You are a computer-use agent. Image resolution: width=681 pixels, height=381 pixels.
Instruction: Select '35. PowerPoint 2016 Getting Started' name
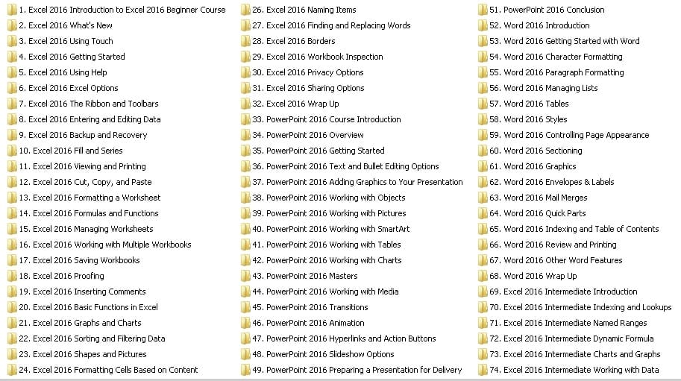(x=318, y=151)
